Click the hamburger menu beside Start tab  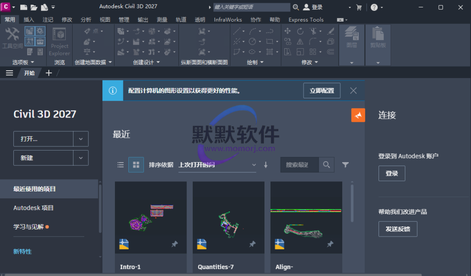(x=9, y=73)
